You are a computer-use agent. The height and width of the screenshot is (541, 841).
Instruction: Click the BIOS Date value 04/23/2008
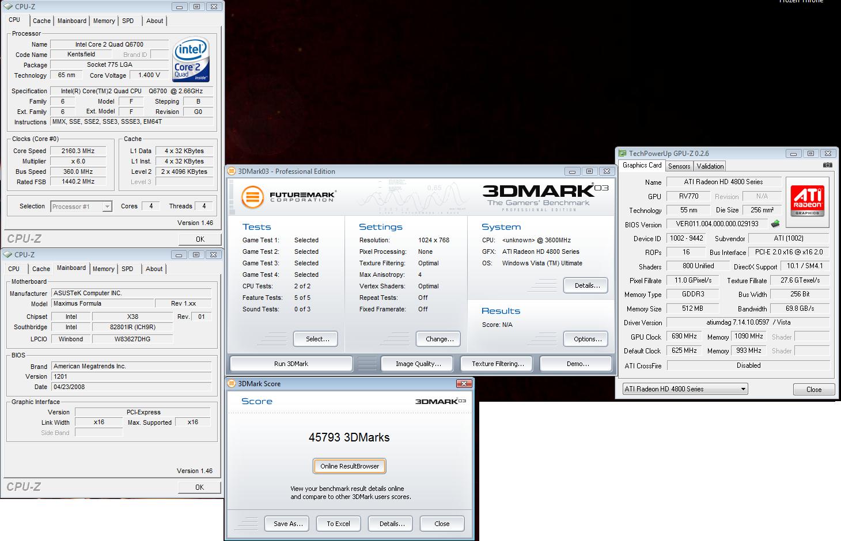pos(131,387)
